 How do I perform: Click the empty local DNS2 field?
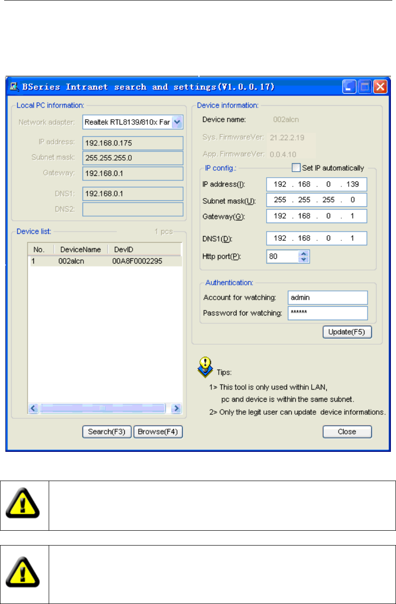click(133, 209)
